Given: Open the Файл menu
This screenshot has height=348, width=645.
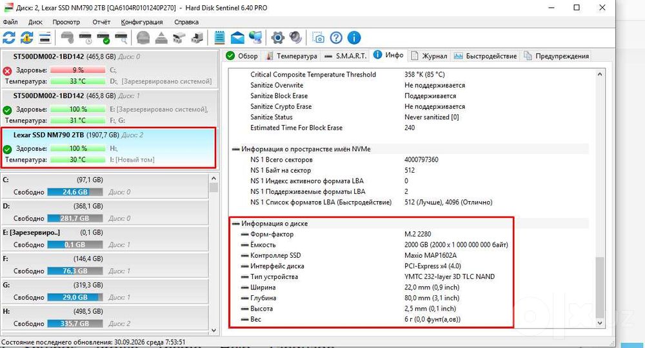Looking at the screenshot, I should 10,22.
